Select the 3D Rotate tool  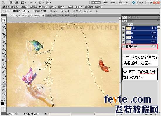pyautogui.click(x=4, y=87)
